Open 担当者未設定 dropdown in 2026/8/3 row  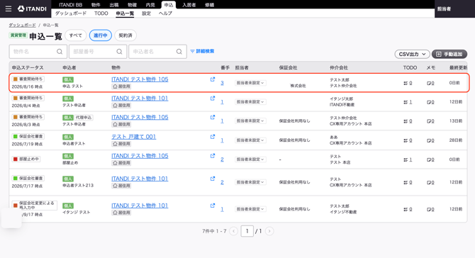[x=250, y=120]
